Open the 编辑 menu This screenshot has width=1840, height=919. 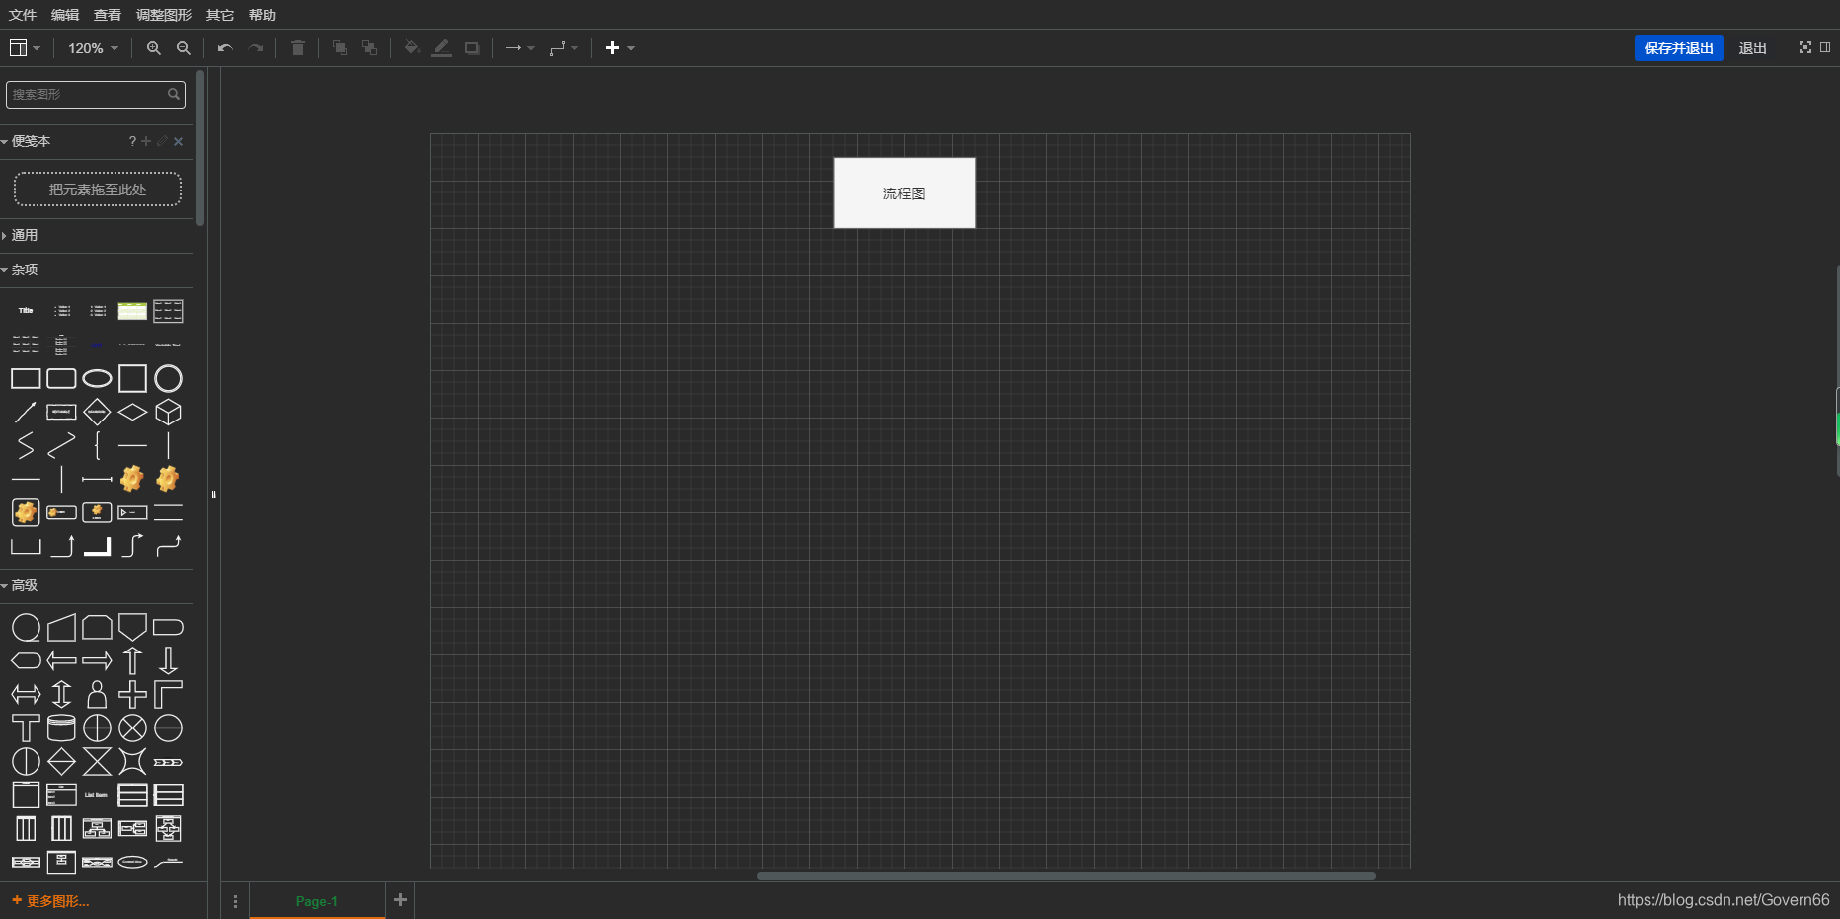click(65, 15)
